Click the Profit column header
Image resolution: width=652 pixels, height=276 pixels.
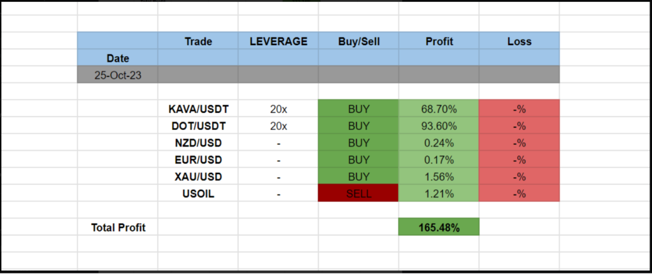pos(439,41)
